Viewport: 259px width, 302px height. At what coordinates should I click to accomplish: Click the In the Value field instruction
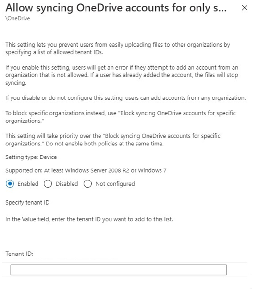coord(89,219)
